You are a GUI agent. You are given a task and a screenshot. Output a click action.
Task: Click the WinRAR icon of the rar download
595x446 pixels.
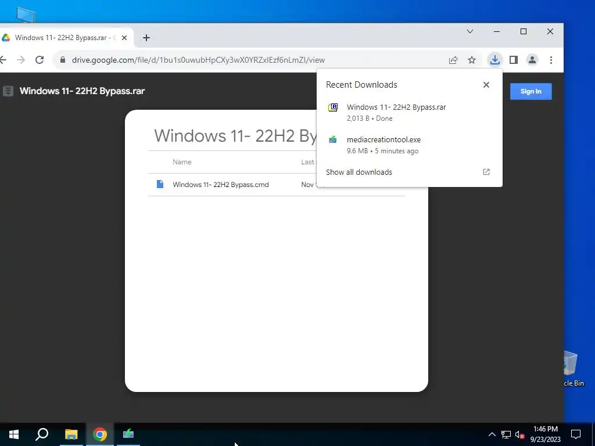click(333, 107)
